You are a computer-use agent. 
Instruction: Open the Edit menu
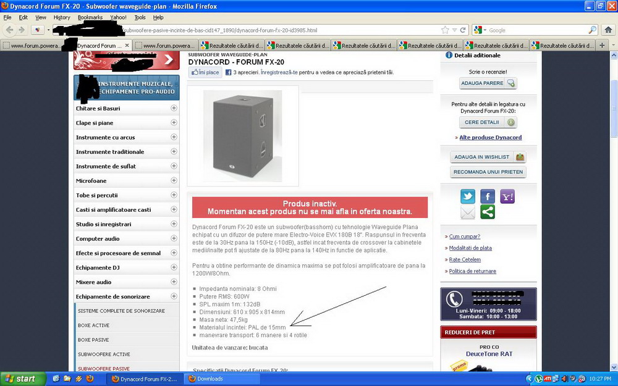tap(23, 17)
